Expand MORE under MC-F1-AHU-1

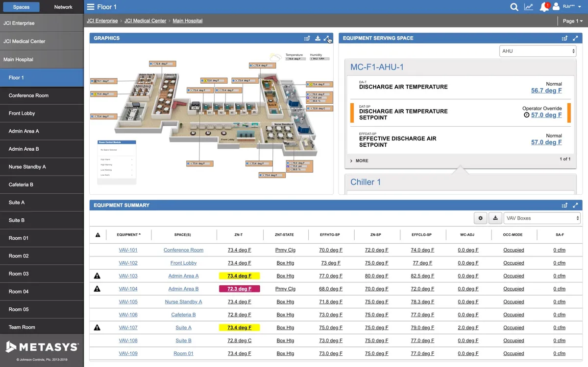[359, 161]
